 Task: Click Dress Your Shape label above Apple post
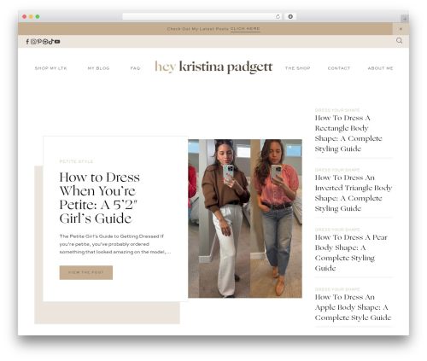click(337, 289)
